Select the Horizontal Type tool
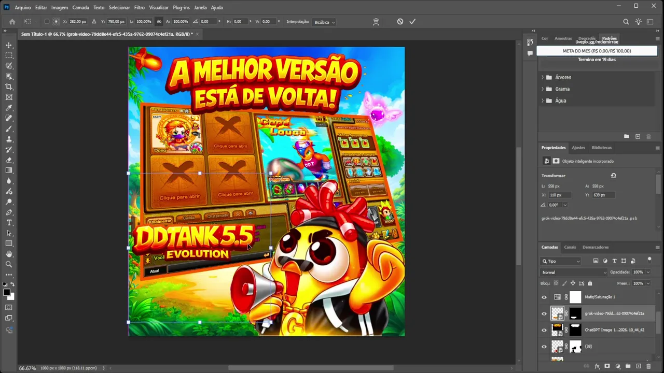 point(9,223)
